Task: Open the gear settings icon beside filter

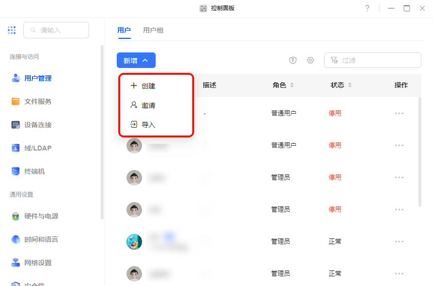Action: 310,60
